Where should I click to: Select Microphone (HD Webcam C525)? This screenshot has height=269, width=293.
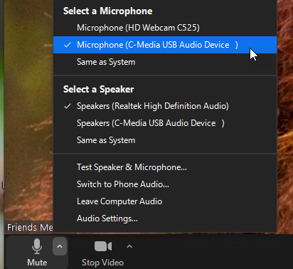pos(165,28)
